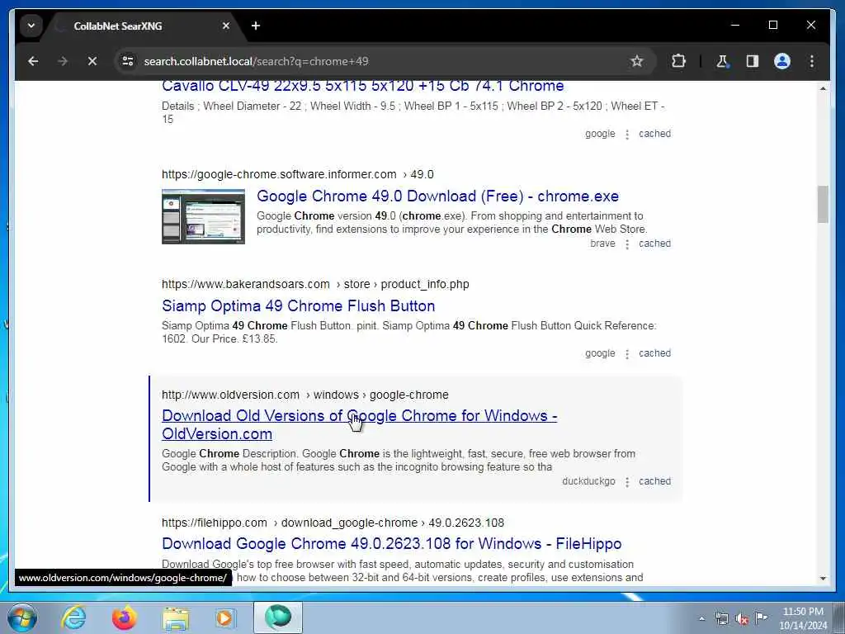The width and height of the screenshot is (845, 634).
Task: Click the Chrome 49.0 result thumbnail
Action: (x=203, y=216)
